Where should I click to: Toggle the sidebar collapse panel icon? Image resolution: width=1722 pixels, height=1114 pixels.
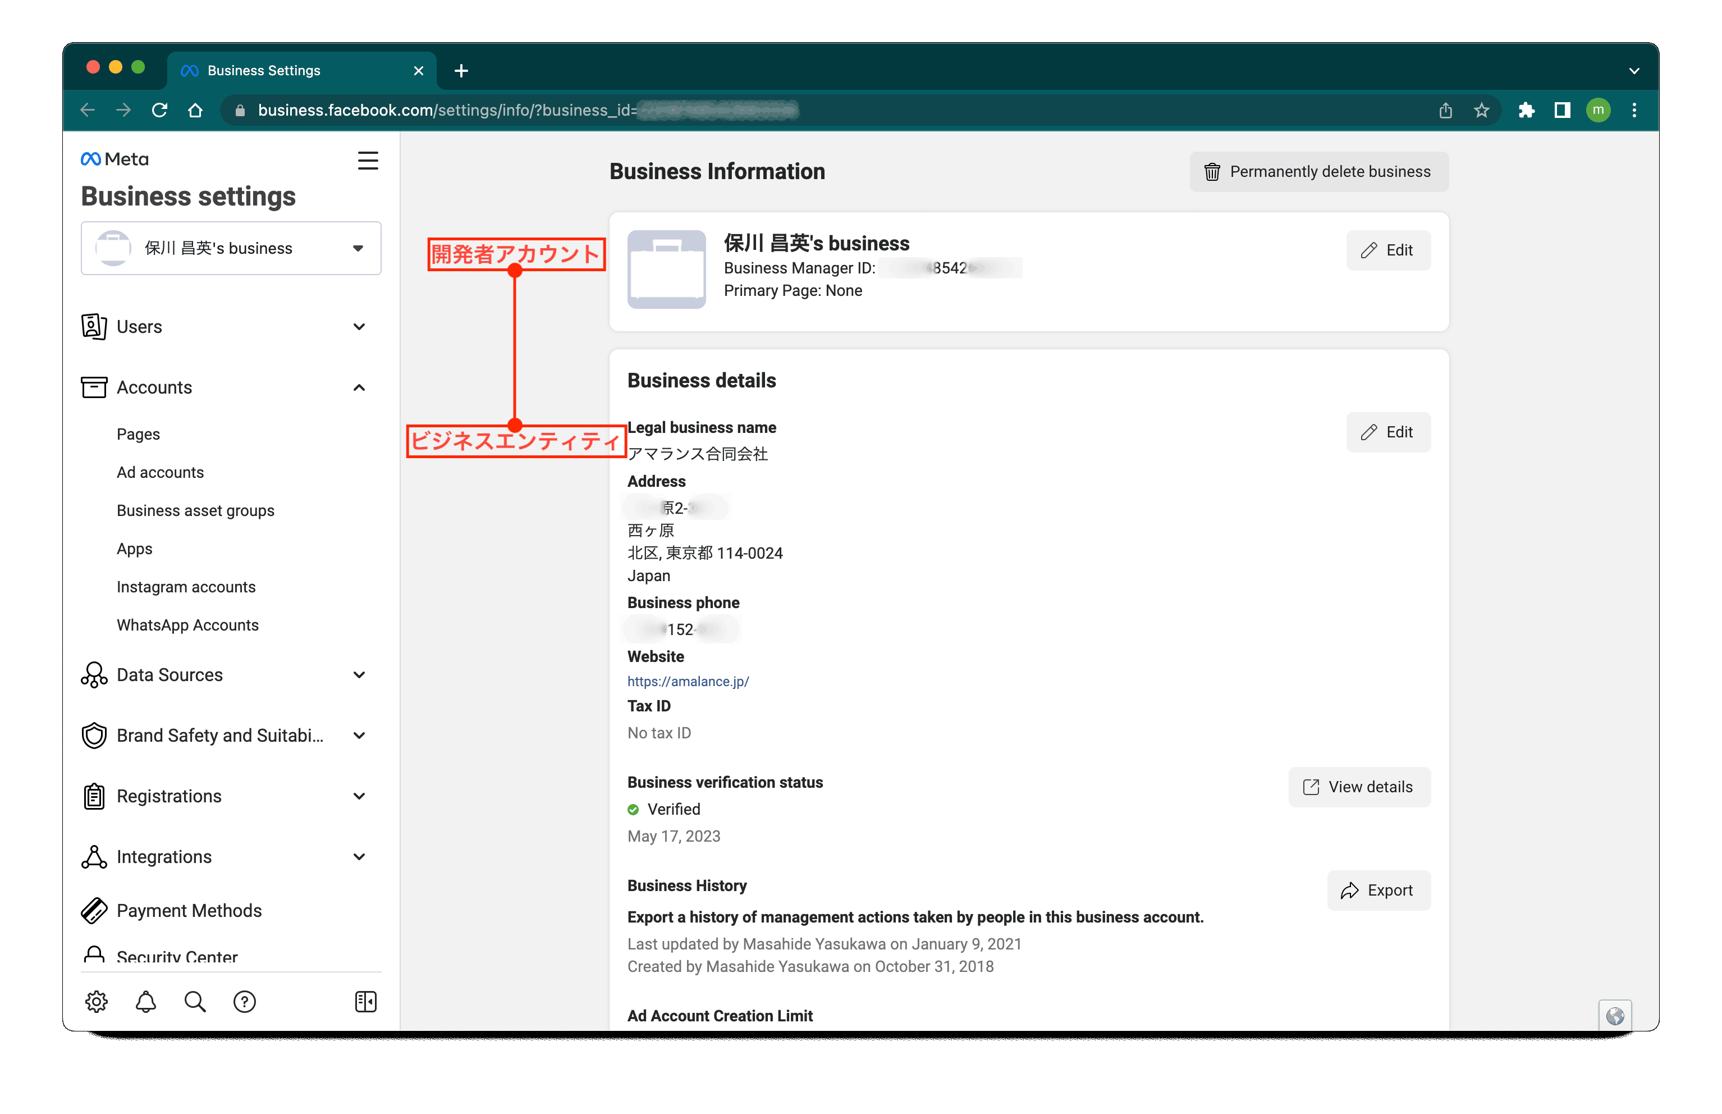(366, 1002)
